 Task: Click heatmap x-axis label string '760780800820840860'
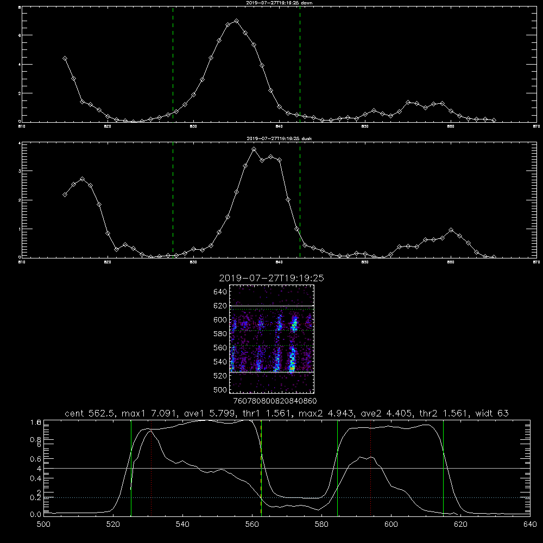pyautogui.click(x=275, y=401)
